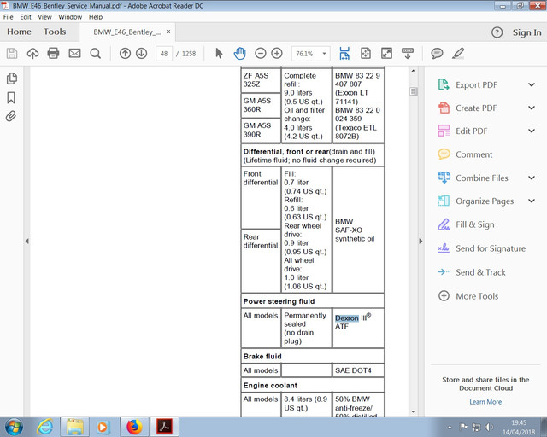
Task: Click the page number field showing 48
Action: point(164,54)
